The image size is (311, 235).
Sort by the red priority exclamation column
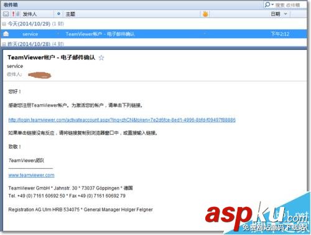tap(13, 14)
